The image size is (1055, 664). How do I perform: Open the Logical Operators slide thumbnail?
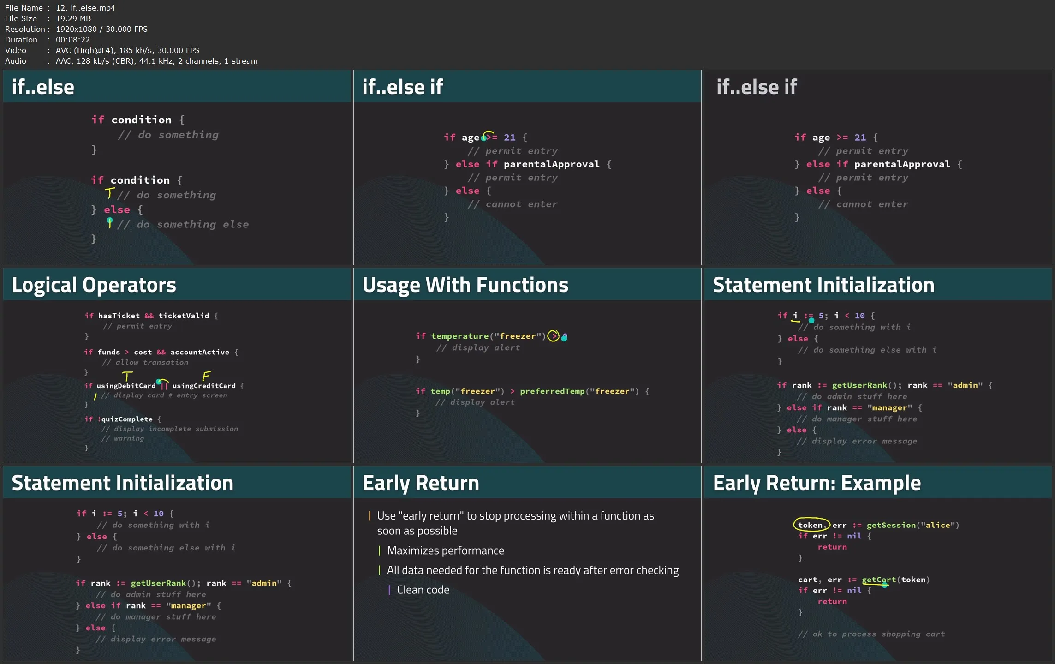click(177, 365)
